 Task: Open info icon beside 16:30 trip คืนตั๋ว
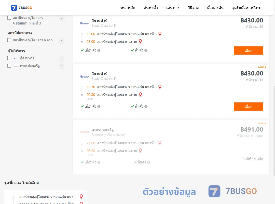[x=146, y=107]
